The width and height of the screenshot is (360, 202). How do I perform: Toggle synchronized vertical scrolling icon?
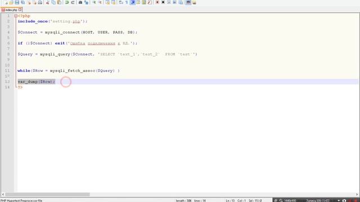click(107, 2)
